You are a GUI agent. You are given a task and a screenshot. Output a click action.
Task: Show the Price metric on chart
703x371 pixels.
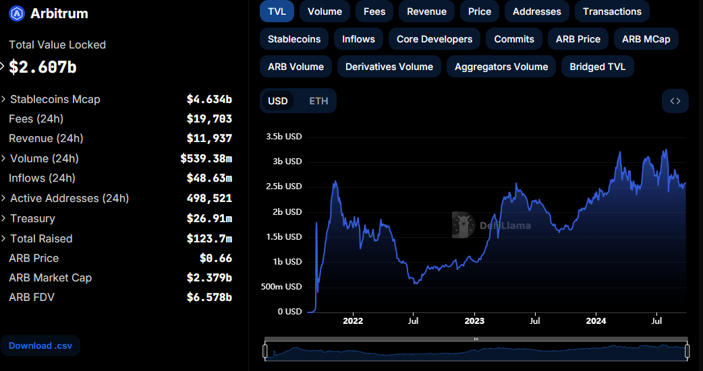(479, 11)
